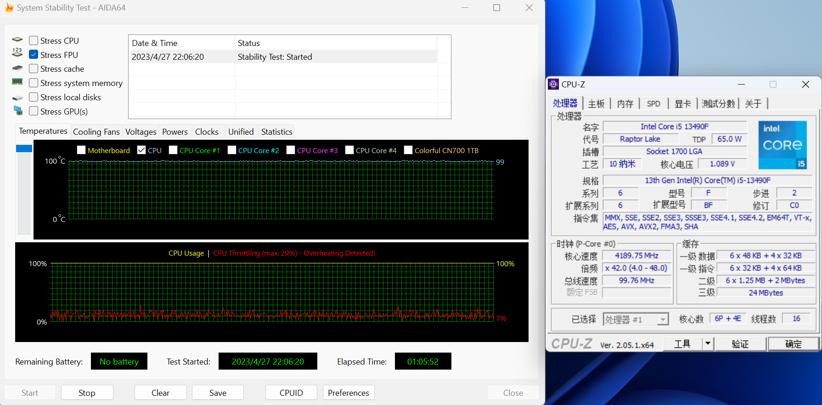Click the Overheating Detected throttling warning
822x405 pixels.
[294, 253]
